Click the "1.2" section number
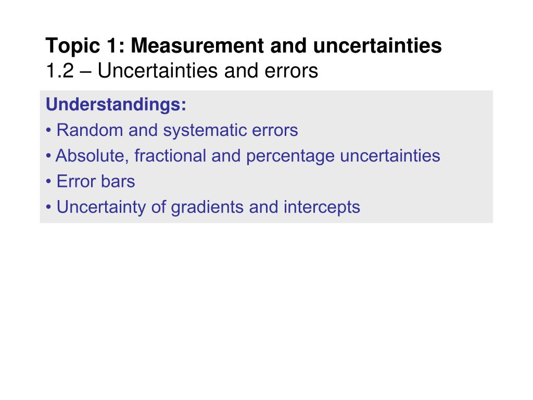The image size is (533, 400). click(60, 71)
